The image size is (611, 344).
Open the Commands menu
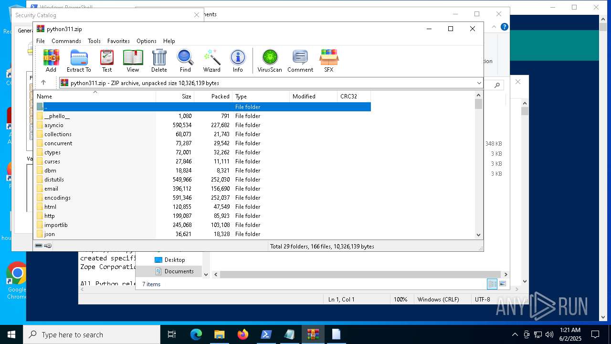pyautogui.click(x=66, y=41)
